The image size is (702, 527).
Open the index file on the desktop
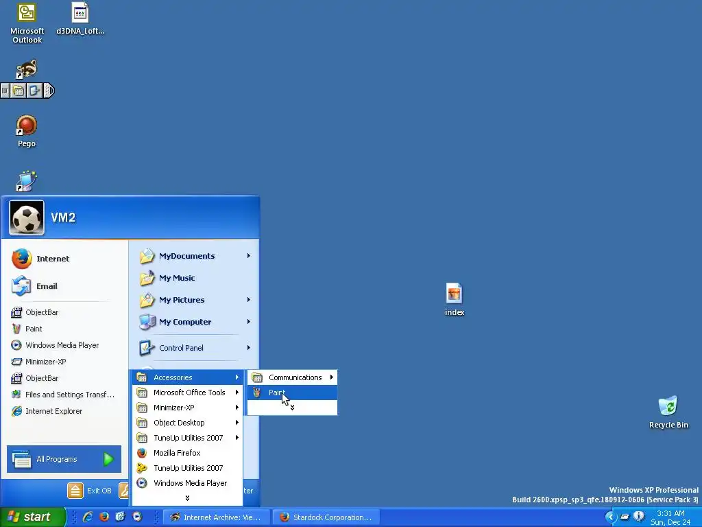click(x=454, y=299)
